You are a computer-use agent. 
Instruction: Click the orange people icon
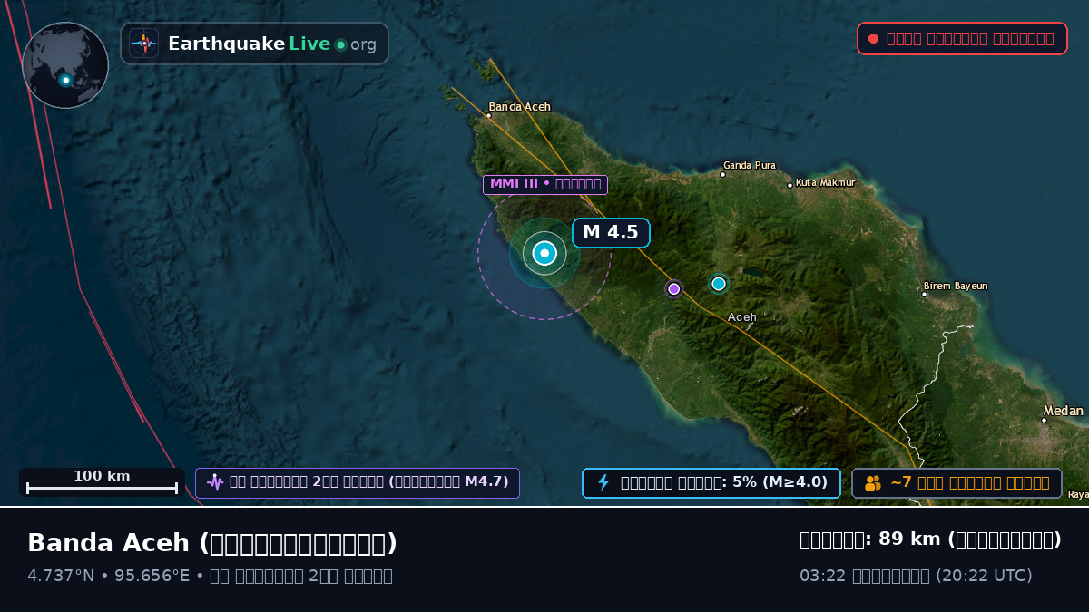[x=873, y=483]
